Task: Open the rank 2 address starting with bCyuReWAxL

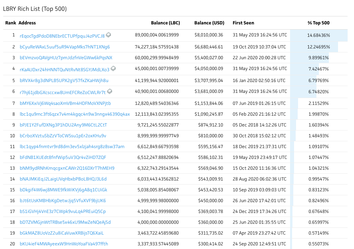Action: coord(65,47)
